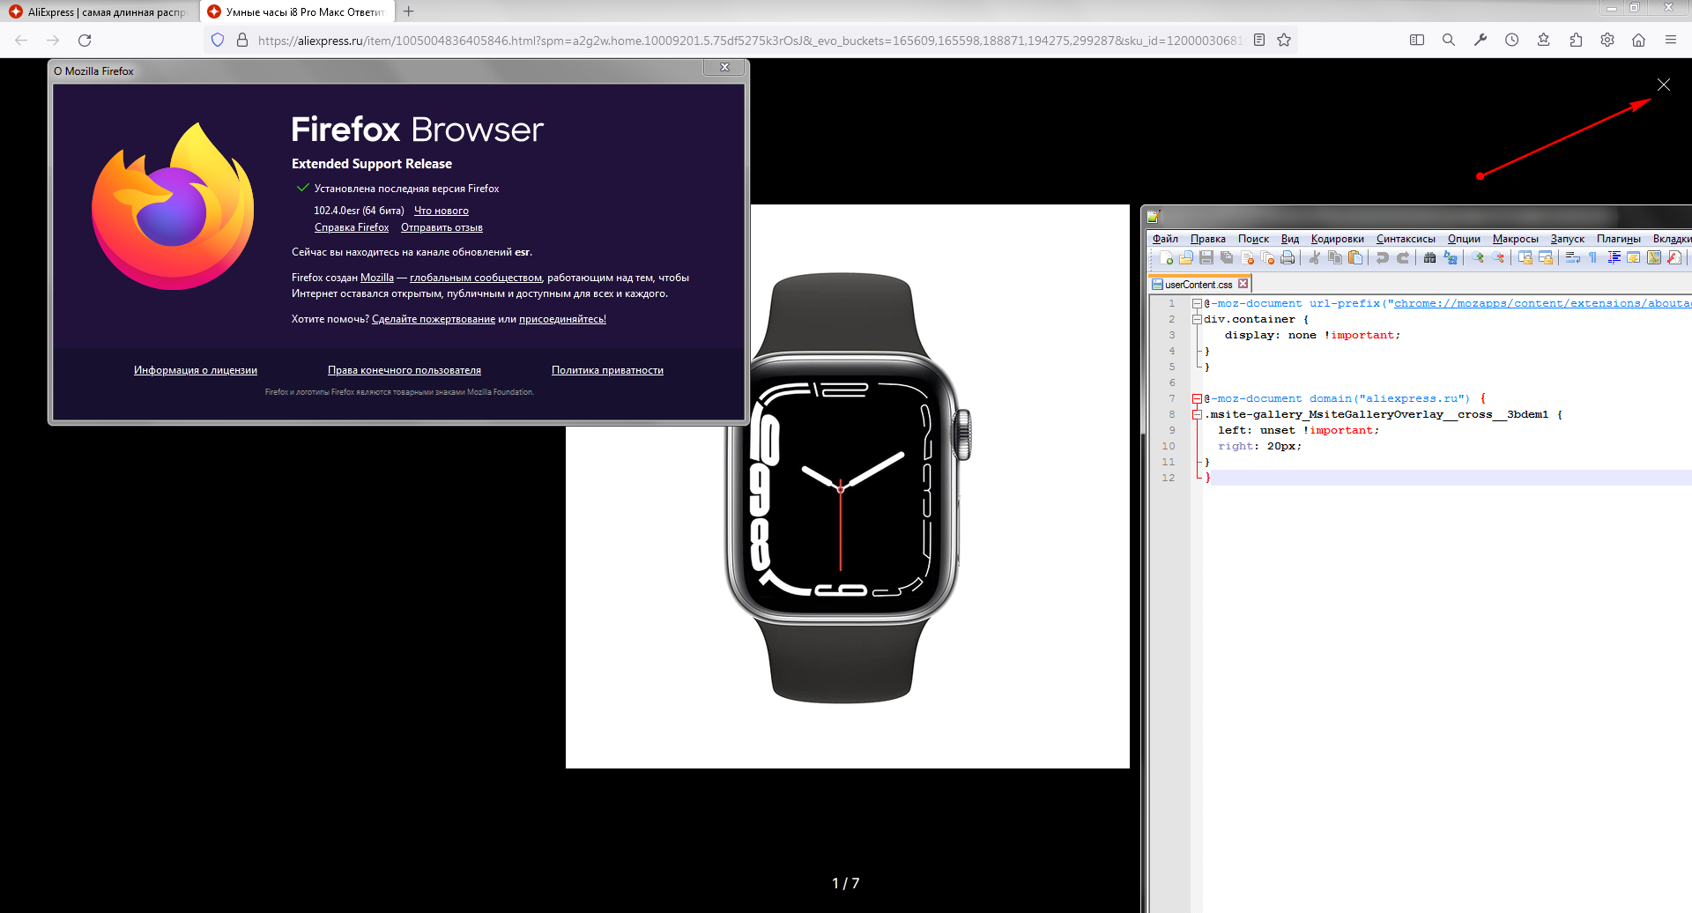Collapse @-moz-document fold on line 7
Screen dimensions: 1692x913
point(1197,399)
